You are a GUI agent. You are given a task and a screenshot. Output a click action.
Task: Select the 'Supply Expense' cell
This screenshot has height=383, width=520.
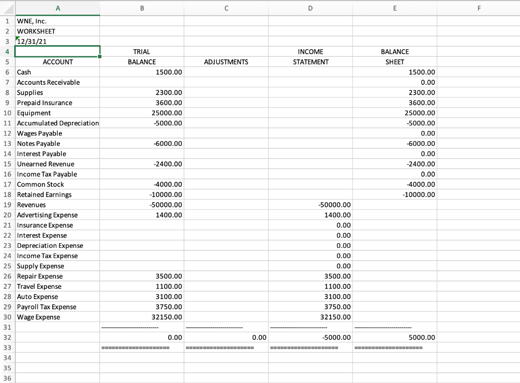(57, 266)
